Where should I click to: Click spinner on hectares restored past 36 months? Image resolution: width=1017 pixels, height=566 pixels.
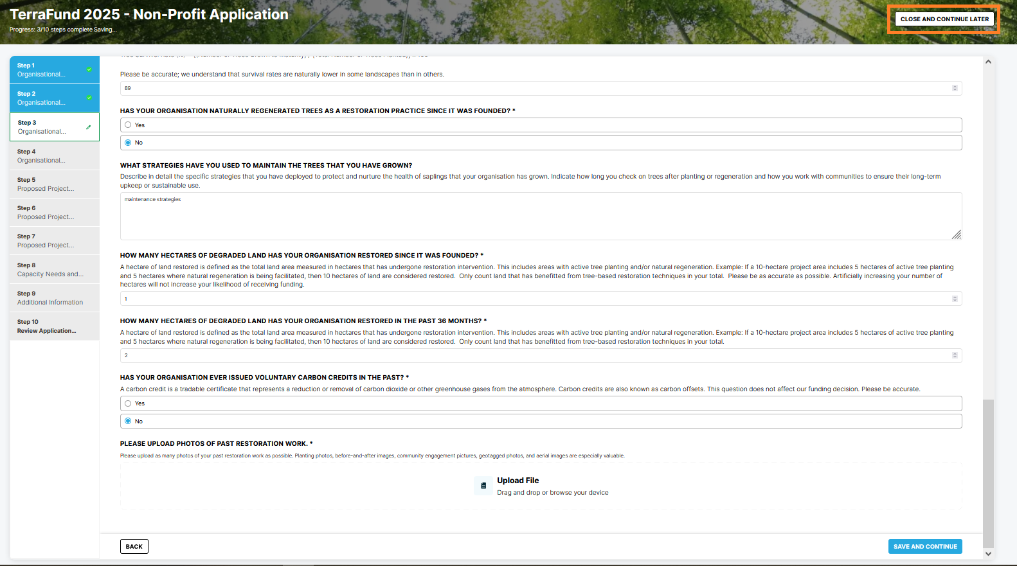[955, 355]
